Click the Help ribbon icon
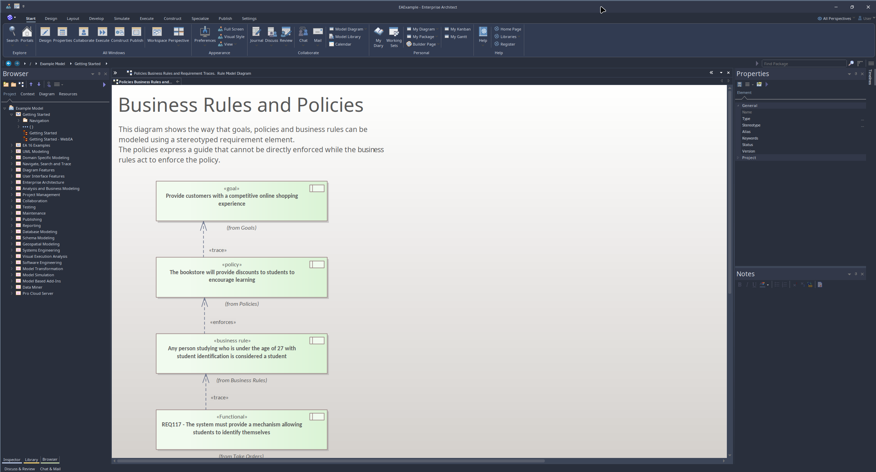 (483, 32)
